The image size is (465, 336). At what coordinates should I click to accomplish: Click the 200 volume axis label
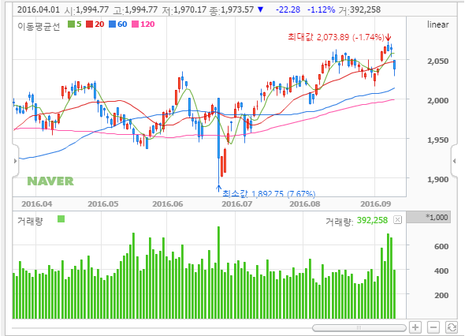click(x=441, y=296)
